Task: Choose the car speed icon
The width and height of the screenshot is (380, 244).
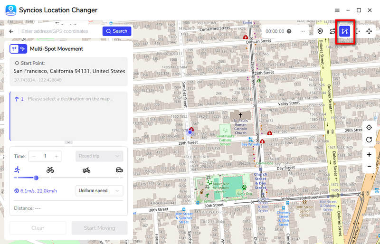Action: pyautogui.click(x=119, y=169)
